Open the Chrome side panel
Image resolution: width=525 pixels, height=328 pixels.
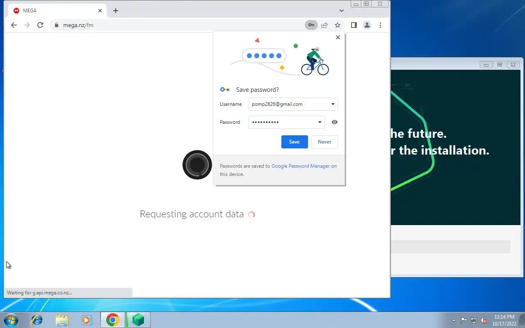tap(354, 25)
